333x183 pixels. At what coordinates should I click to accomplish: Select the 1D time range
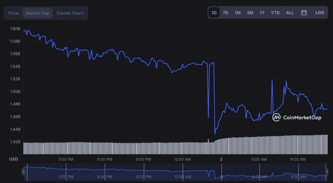click(214, 13)
